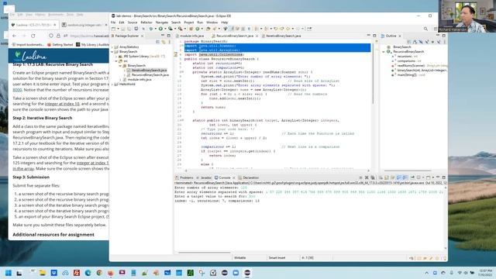Select the Declaration tab
This screenshot has width=496, height=279.
248,177
